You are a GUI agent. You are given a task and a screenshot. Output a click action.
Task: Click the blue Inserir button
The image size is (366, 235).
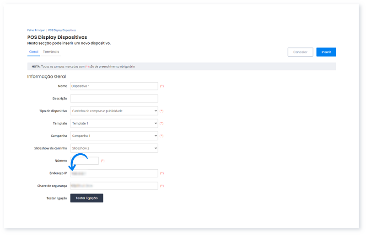pyautogui.click(x=326, y=52)
